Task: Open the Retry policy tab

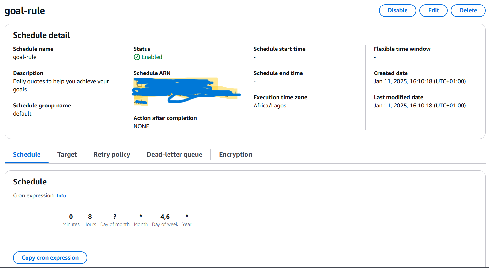Action: [112, 154]
